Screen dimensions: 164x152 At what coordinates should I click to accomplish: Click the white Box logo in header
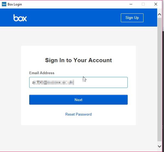point(20,18)
